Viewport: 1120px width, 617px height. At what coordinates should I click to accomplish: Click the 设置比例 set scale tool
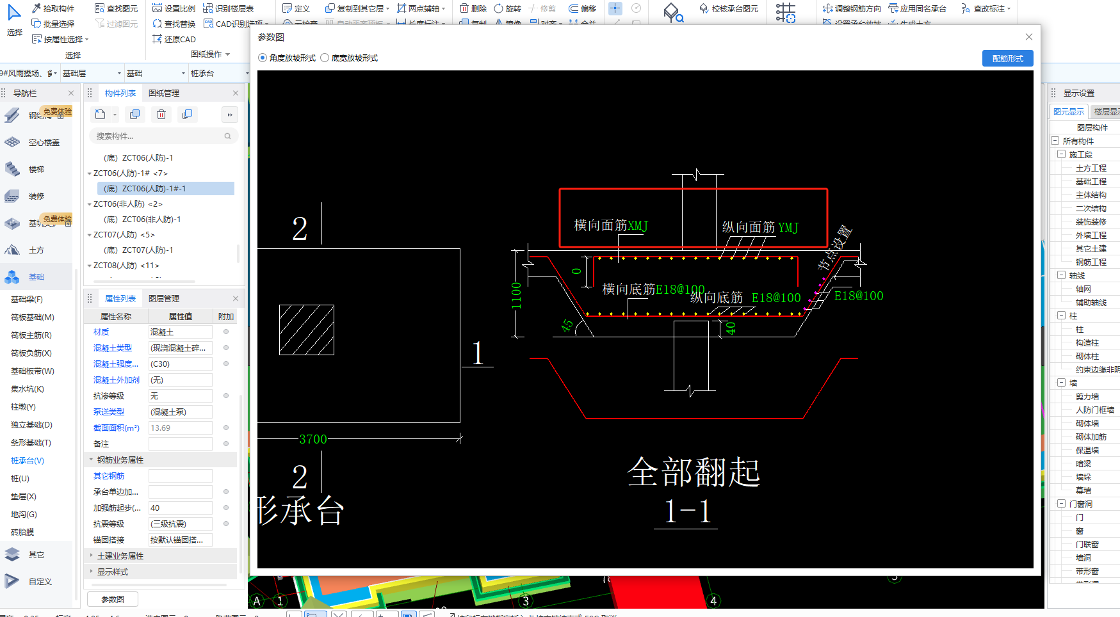coord(174,8)
